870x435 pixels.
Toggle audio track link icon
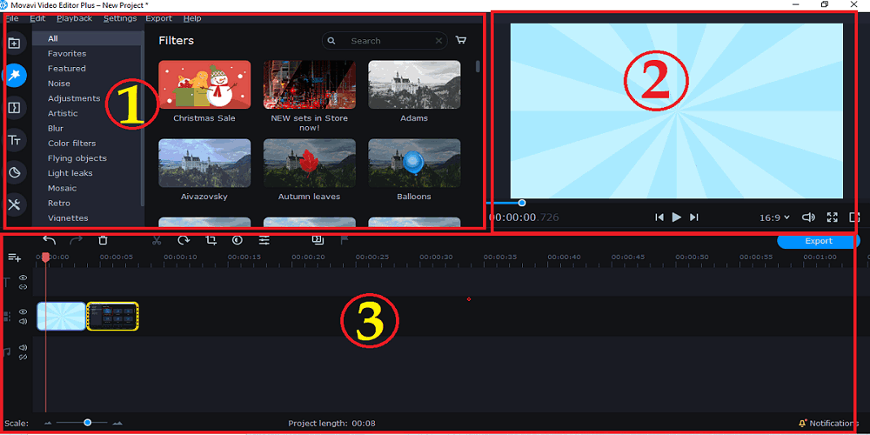point(23,358)
